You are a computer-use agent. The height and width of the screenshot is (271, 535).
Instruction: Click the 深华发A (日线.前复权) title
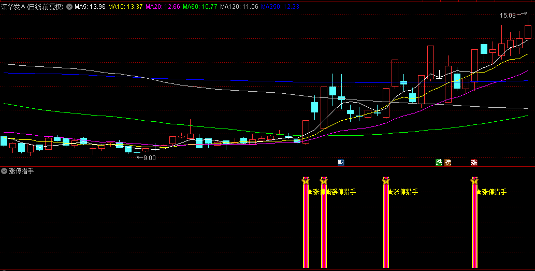tap(33, 7)
